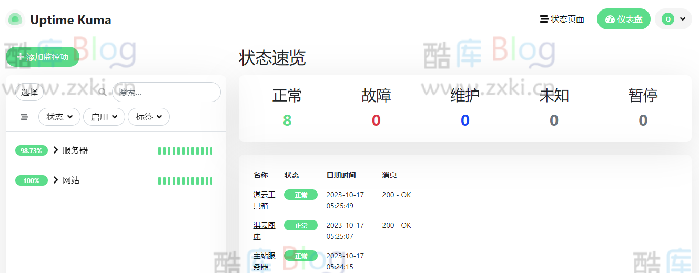
Task: Click the bars icon beside 状态页面
Action: click(544, 19)
